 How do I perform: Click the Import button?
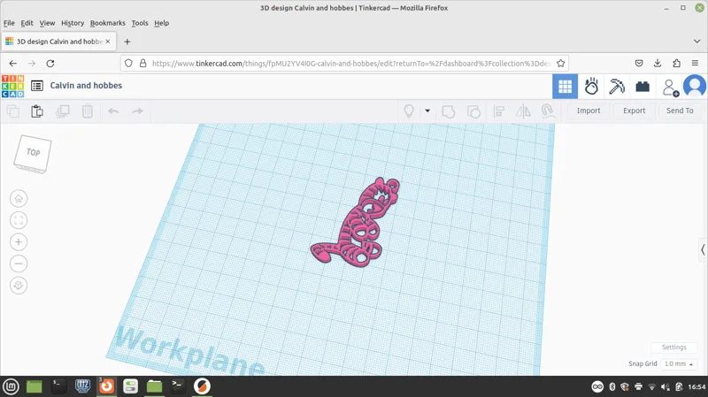[x=589, y=111]
